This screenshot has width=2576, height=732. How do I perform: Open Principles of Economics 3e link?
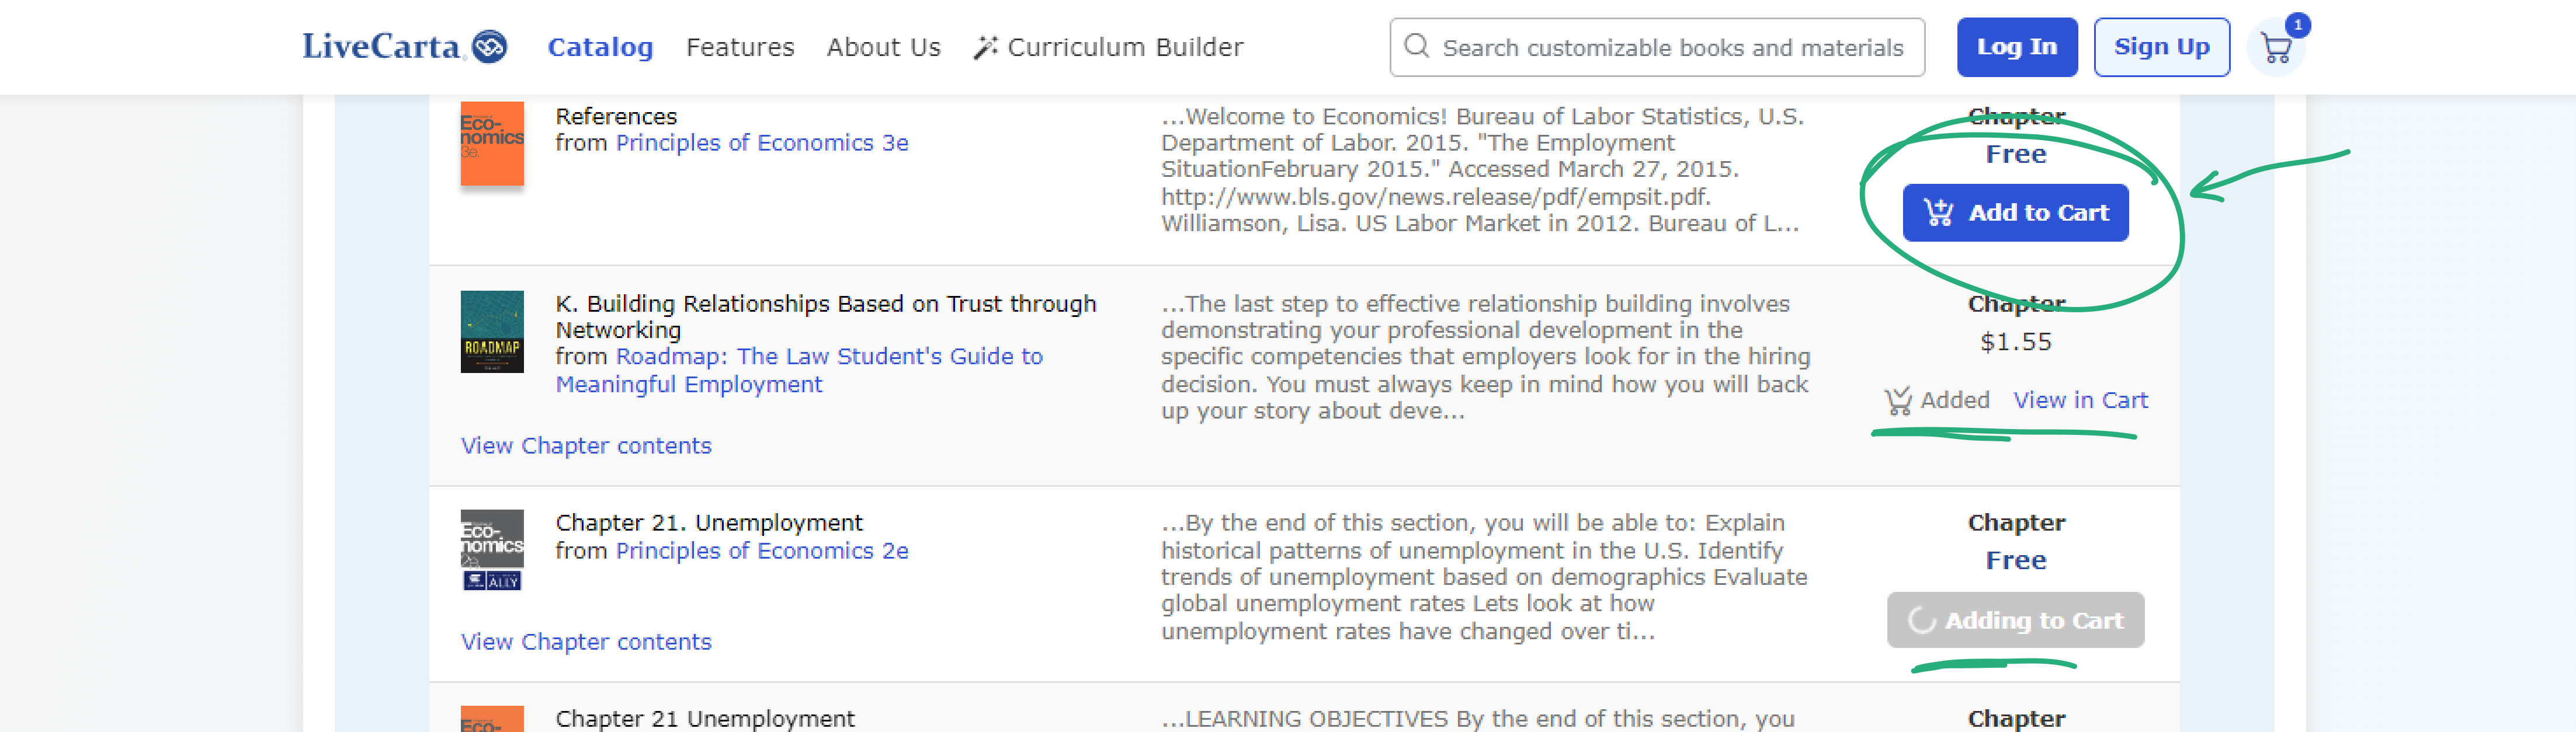click(762, 143)
